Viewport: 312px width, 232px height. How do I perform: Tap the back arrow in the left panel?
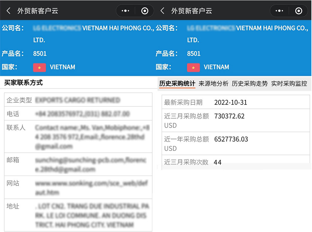coord(8,11)
